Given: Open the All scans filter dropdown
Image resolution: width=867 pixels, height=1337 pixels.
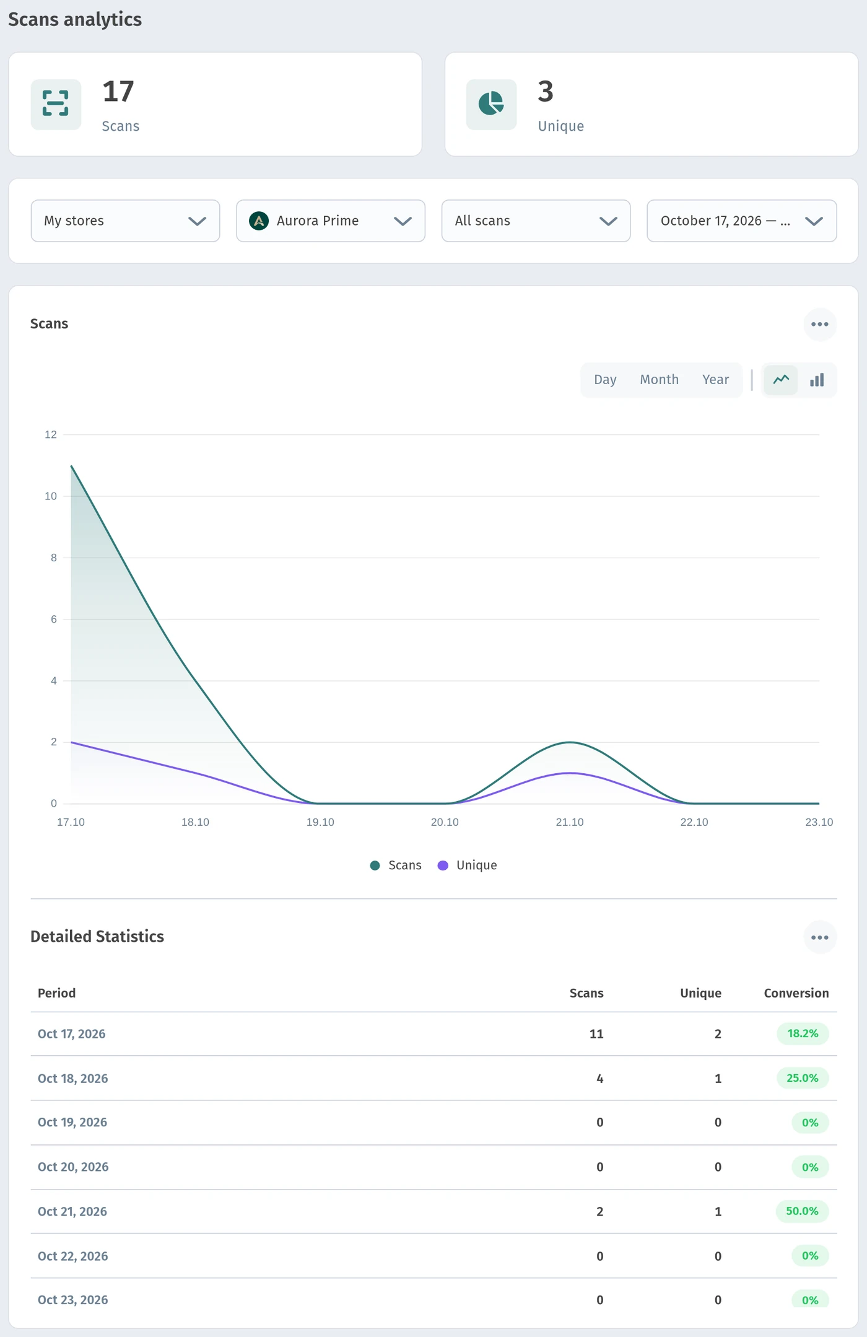Looking at the screenshot, I should tap(536, 221).
